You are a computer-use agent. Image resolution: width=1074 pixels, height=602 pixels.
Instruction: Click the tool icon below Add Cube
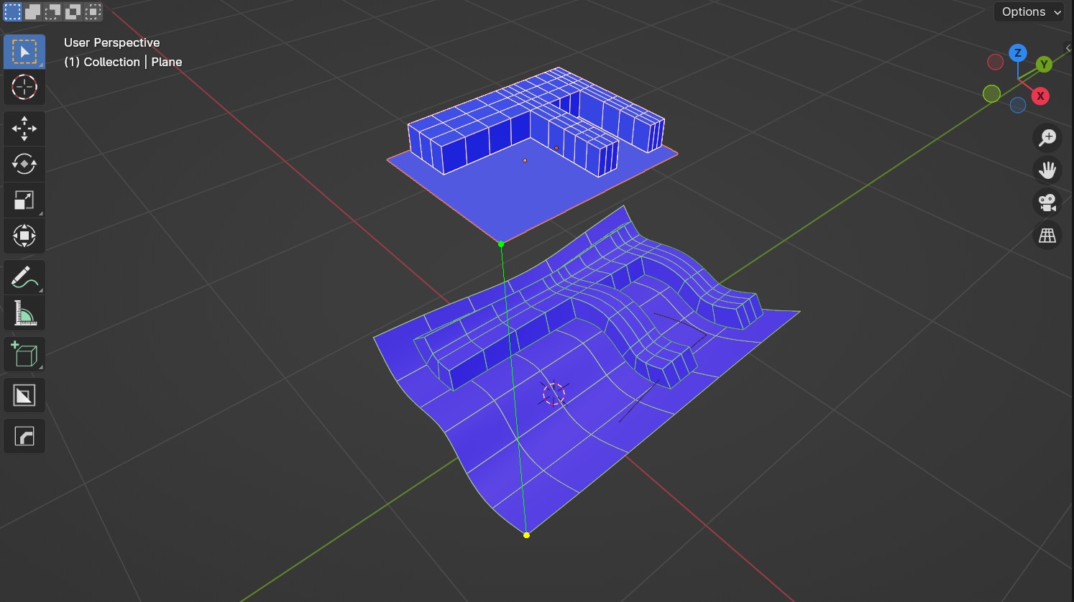coord(24,395)
